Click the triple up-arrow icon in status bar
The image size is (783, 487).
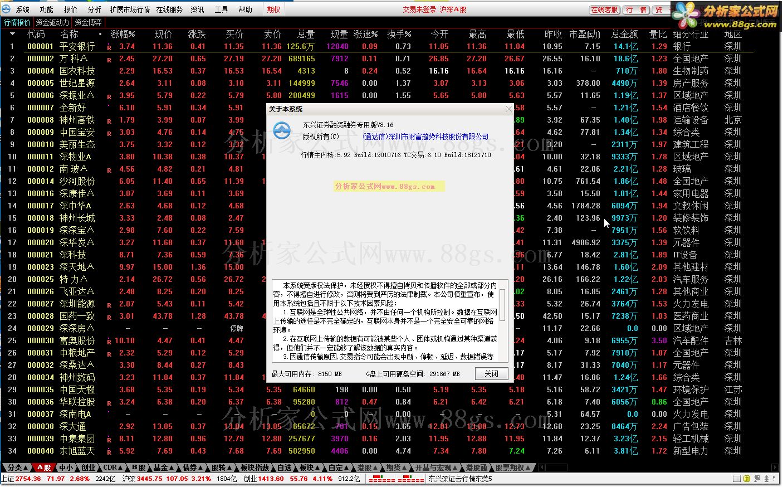pyautogui.click(x=767, y=479)
